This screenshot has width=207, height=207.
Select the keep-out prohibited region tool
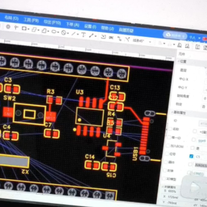point(63,32)
